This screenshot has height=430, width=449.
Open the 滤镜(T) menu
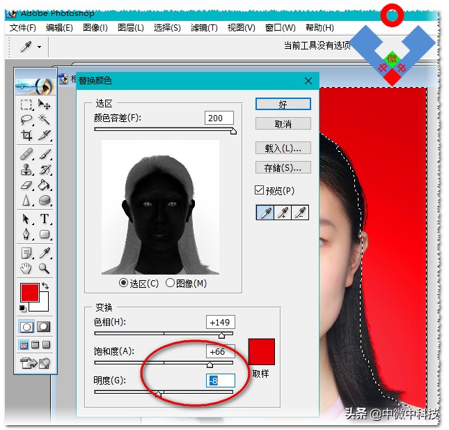coord(204,28)
